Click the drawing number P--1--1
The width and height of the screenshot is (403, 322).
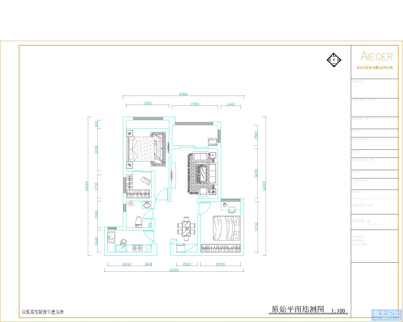[x=375, y=224]
